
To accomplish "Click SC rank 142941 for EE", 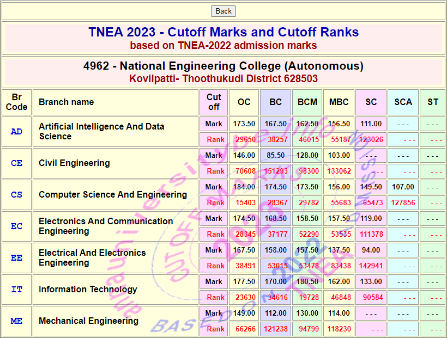I will (371, 266).
